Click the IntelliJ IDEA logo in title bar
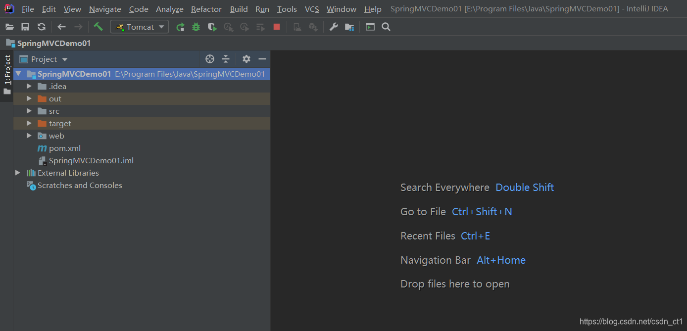 9,8
